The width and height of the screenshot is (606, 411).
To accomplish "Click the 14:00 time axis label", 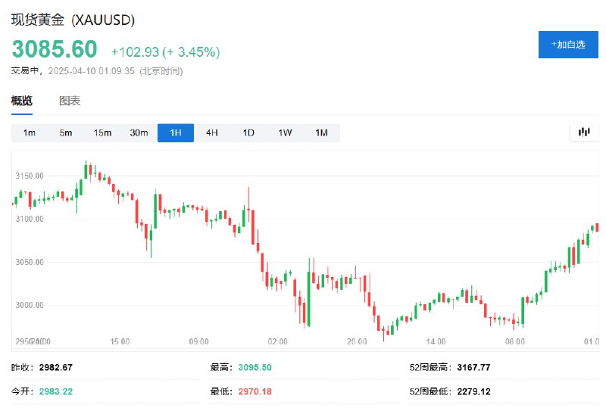I will pyautogui.click(x=436, y=341).
